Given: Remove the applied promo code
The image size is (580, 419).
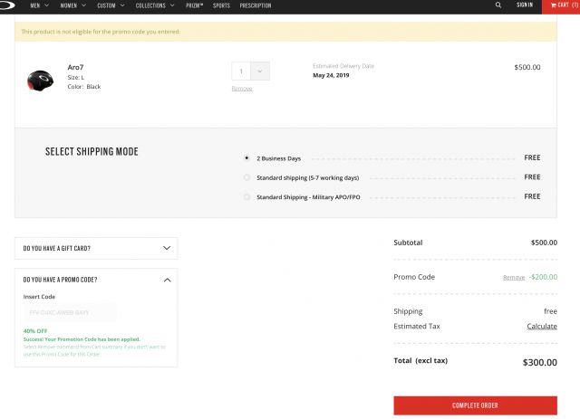Looking at the screenshot, I should 514,278.
